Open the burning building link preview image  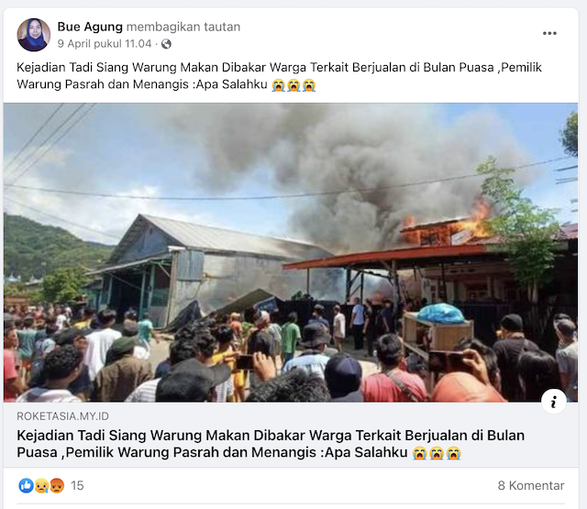(291, 252)
